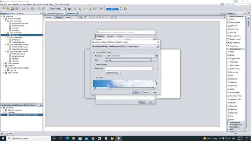
Task: Click the globe browser toolbar icon
Action: point(69,9)
